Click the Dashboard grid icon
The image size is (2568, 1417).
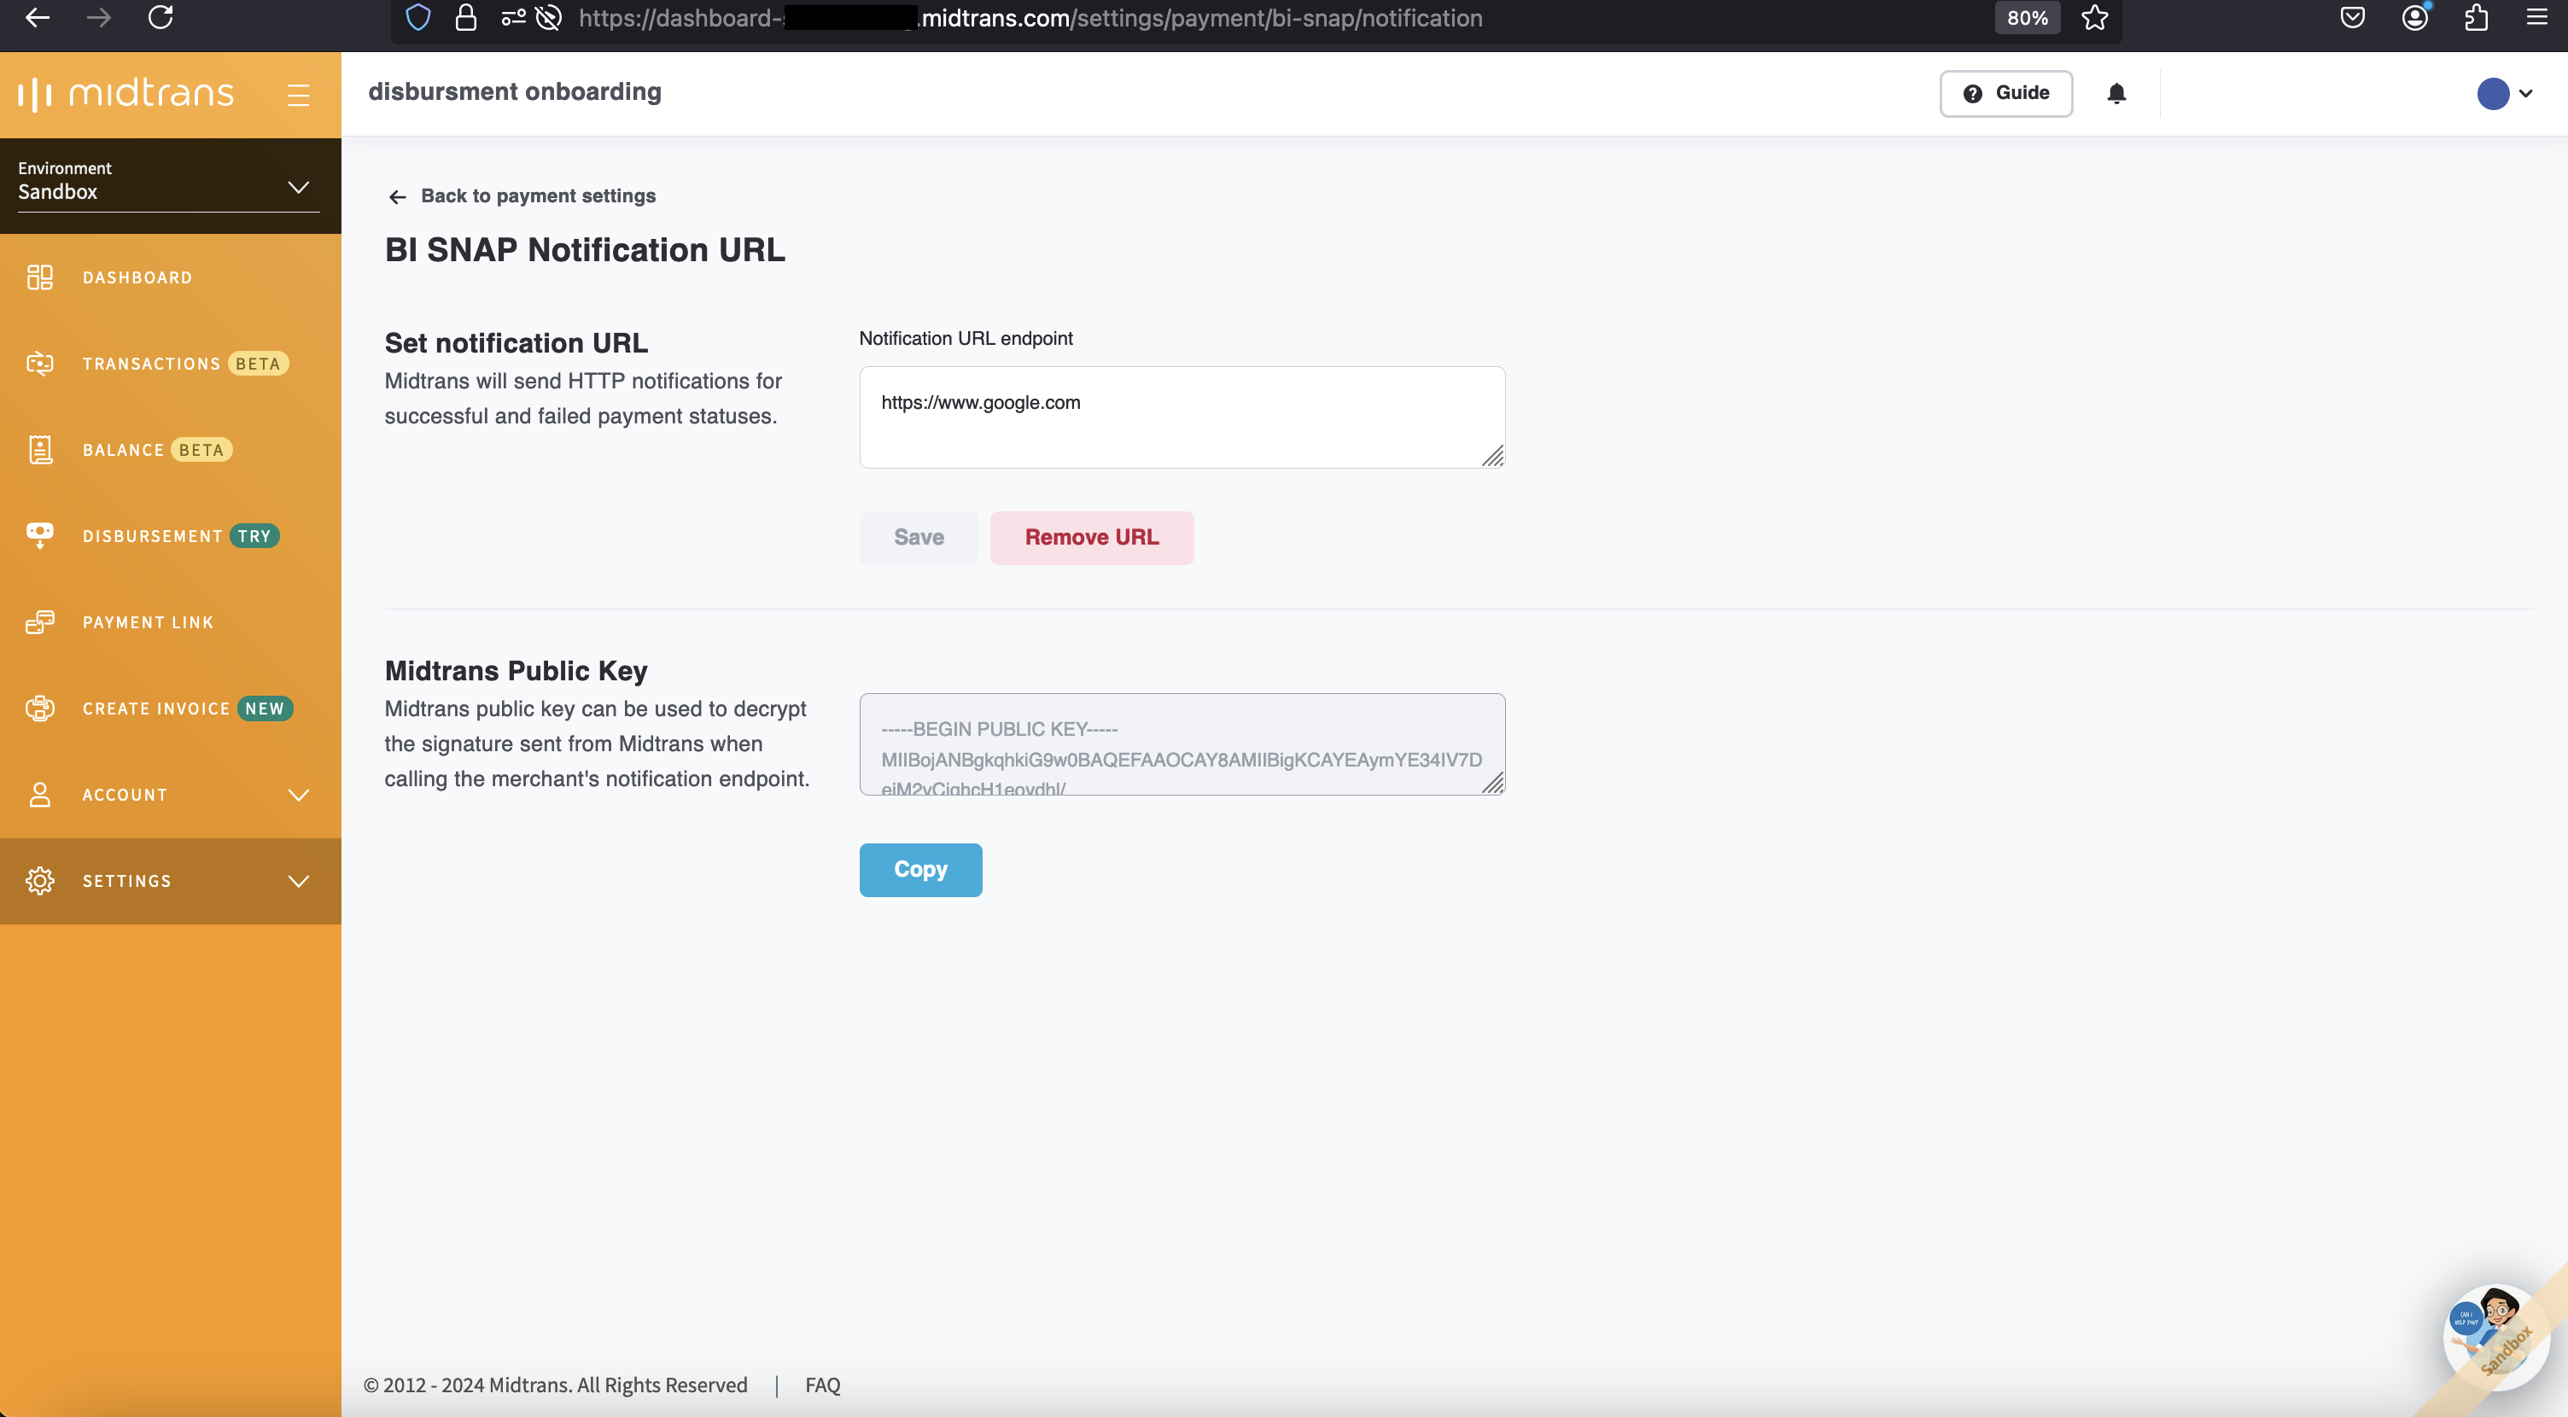(40, 277)
